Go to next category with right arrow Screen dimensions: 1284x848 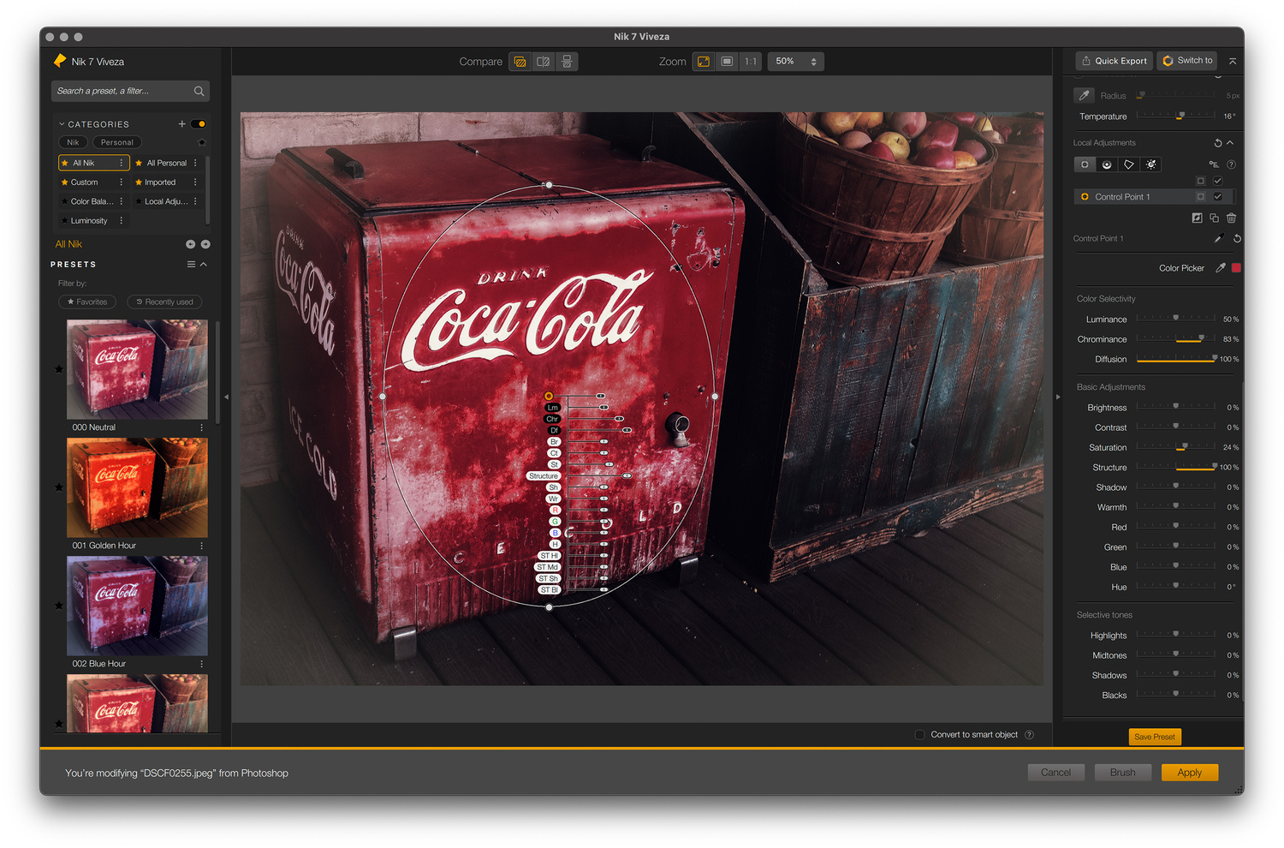pos(205,244)
